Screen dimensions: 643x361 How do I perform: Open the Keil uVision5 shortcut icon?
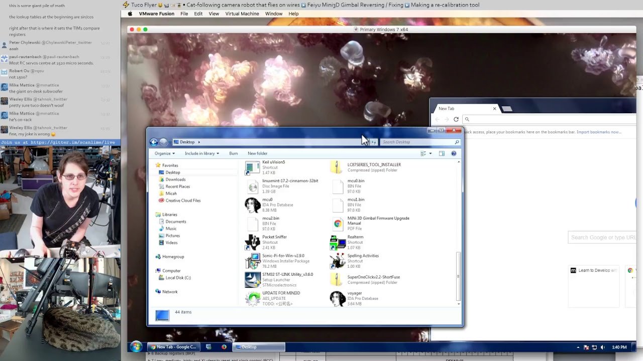click(x=252, y=168)
